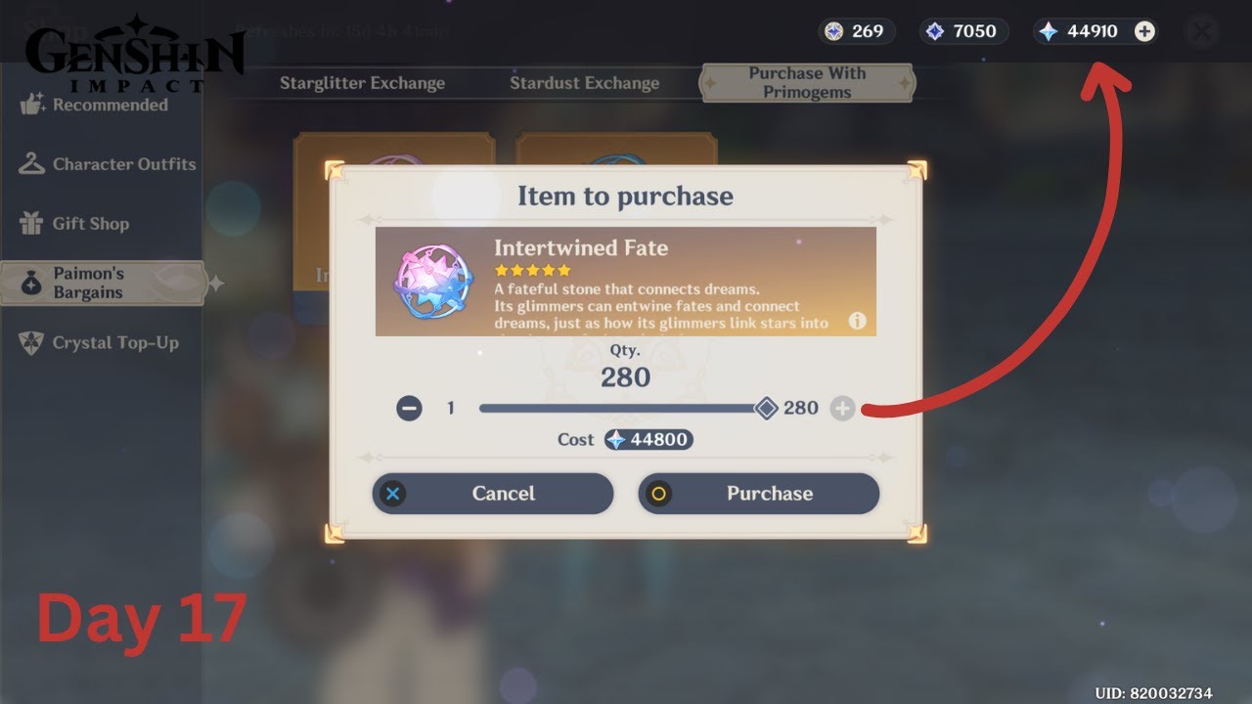Open Character Outfits in the sidebar
1252x704 pixels.
(x=108, y=164)
